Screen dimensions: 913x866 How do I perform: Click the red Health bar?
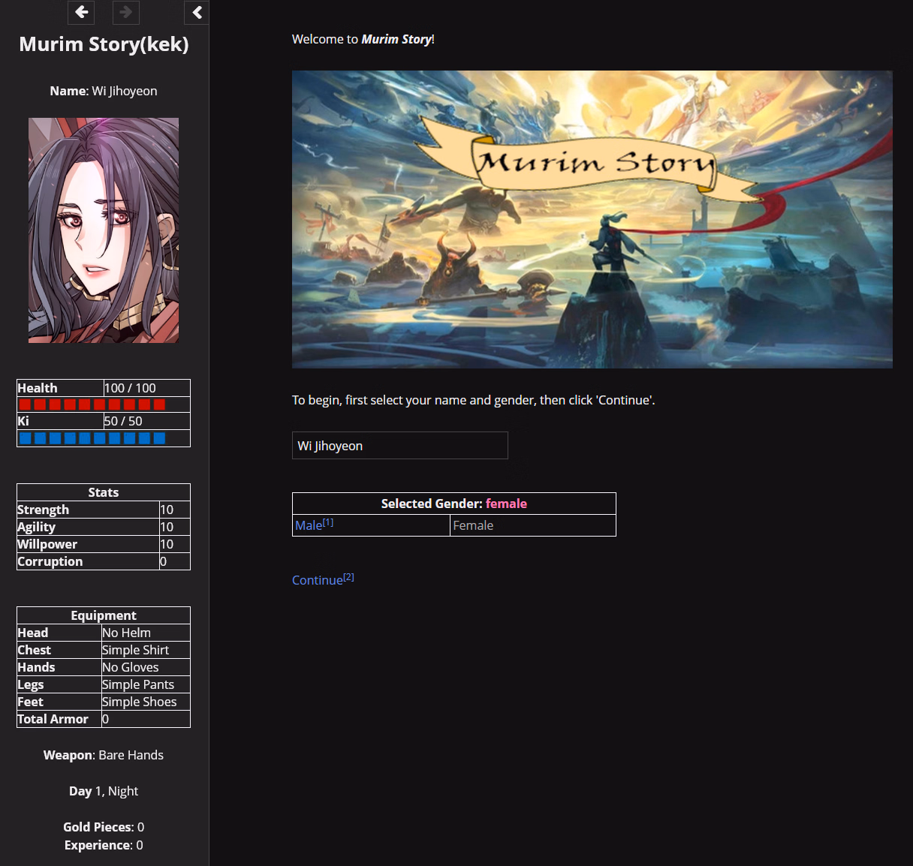(x=92, y=404)
